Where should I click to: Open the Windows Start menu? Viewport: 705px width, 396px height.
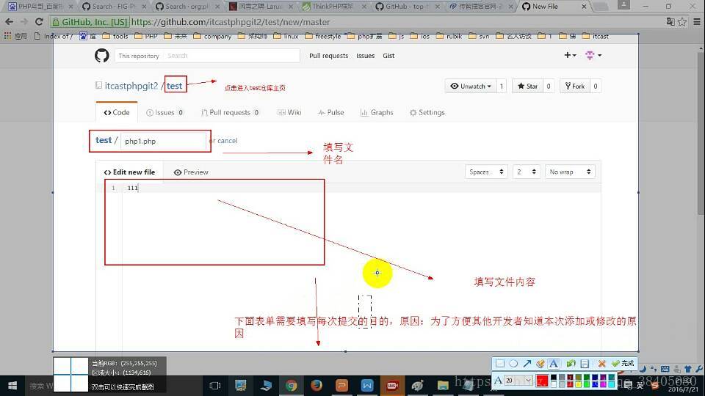pyautogui.click(x=12, y=386)
